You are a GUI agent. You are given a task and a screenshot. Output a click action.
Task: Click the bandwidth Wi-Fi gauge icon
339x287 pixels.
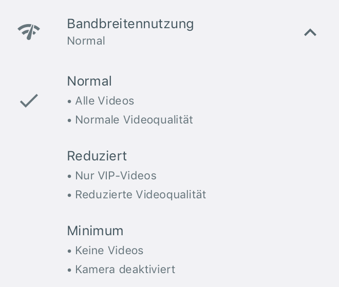(x=29, y=32)
